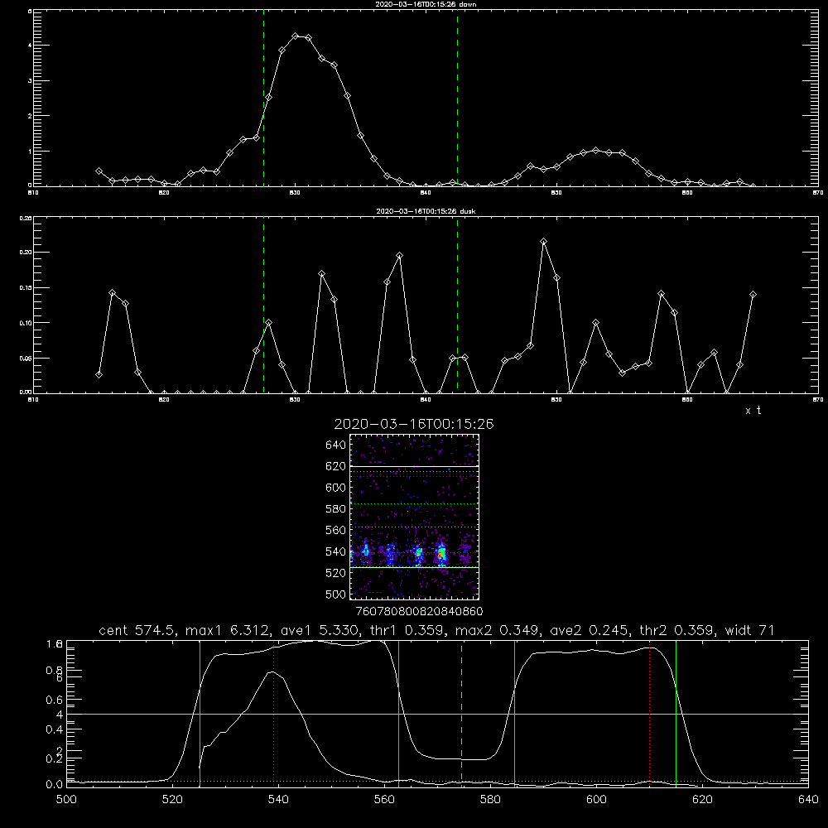Click the 'x t' label below the dusk plot

coord(753,411)
